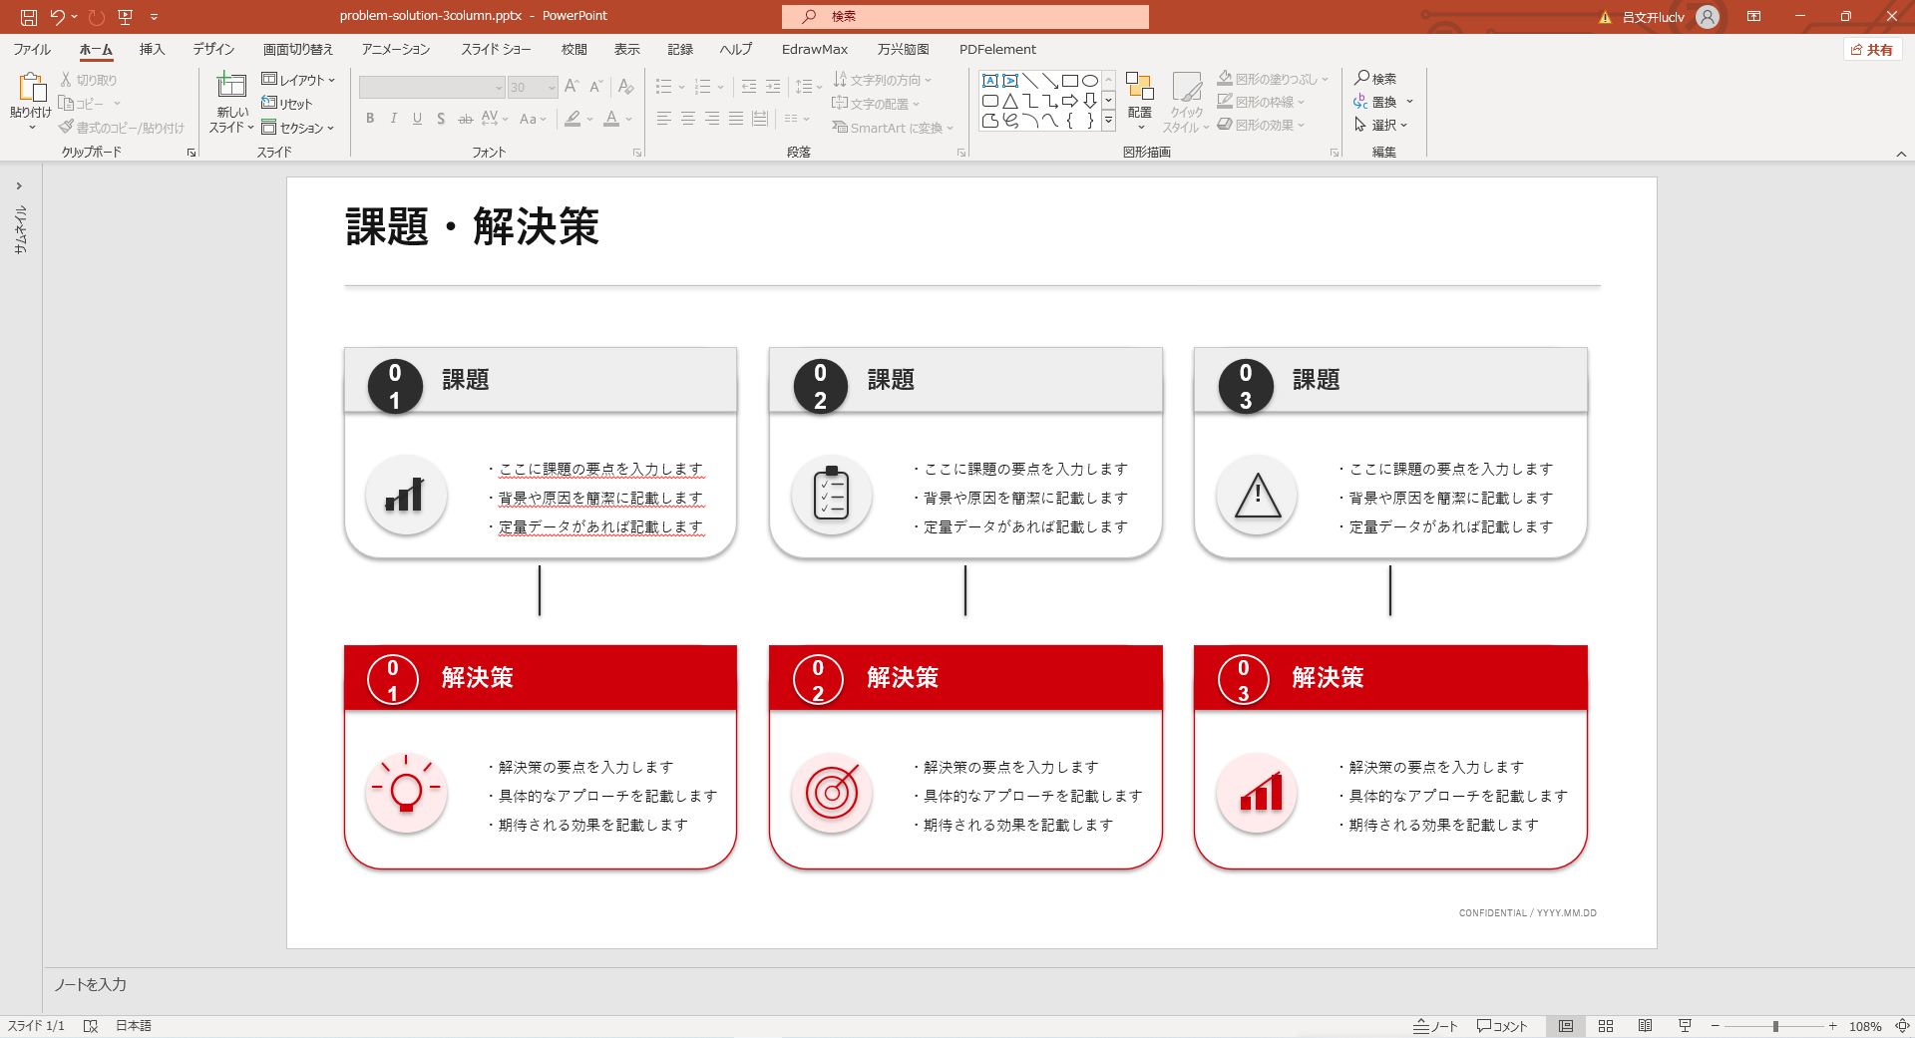
Task: Adjust the zoom slider in the status bar
Action: point(1775,1026)
